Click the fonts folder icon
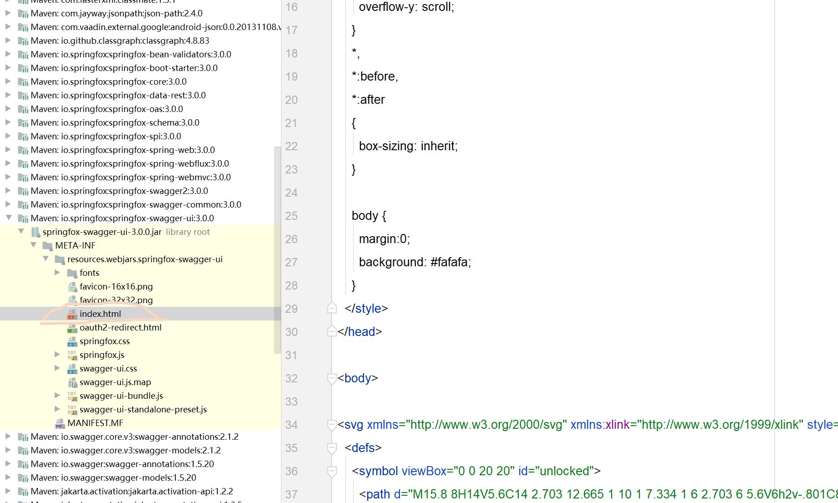Viewport: 838px width, 503px height. (72, 273)
